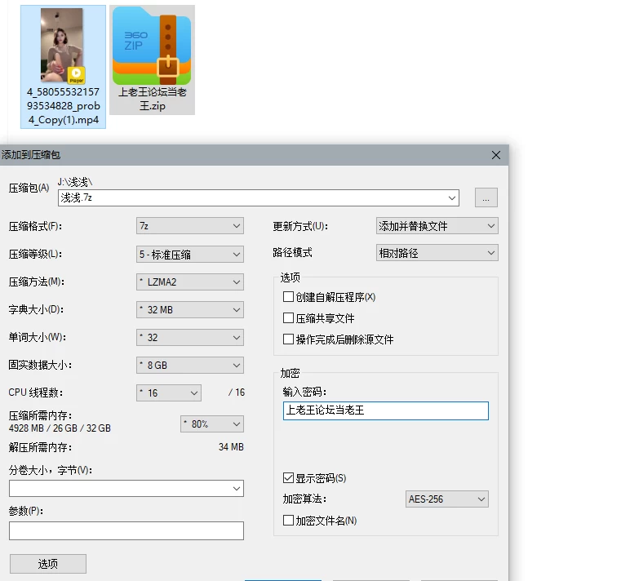
Task: Enable 压缩共享文件 checkbox
Action: 288,318
